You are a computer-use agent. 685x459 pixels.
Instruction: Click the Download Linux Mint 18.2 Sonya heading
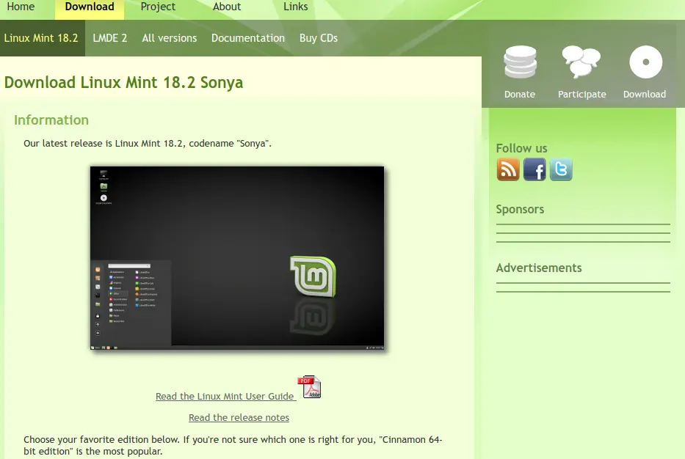[123, 82]
